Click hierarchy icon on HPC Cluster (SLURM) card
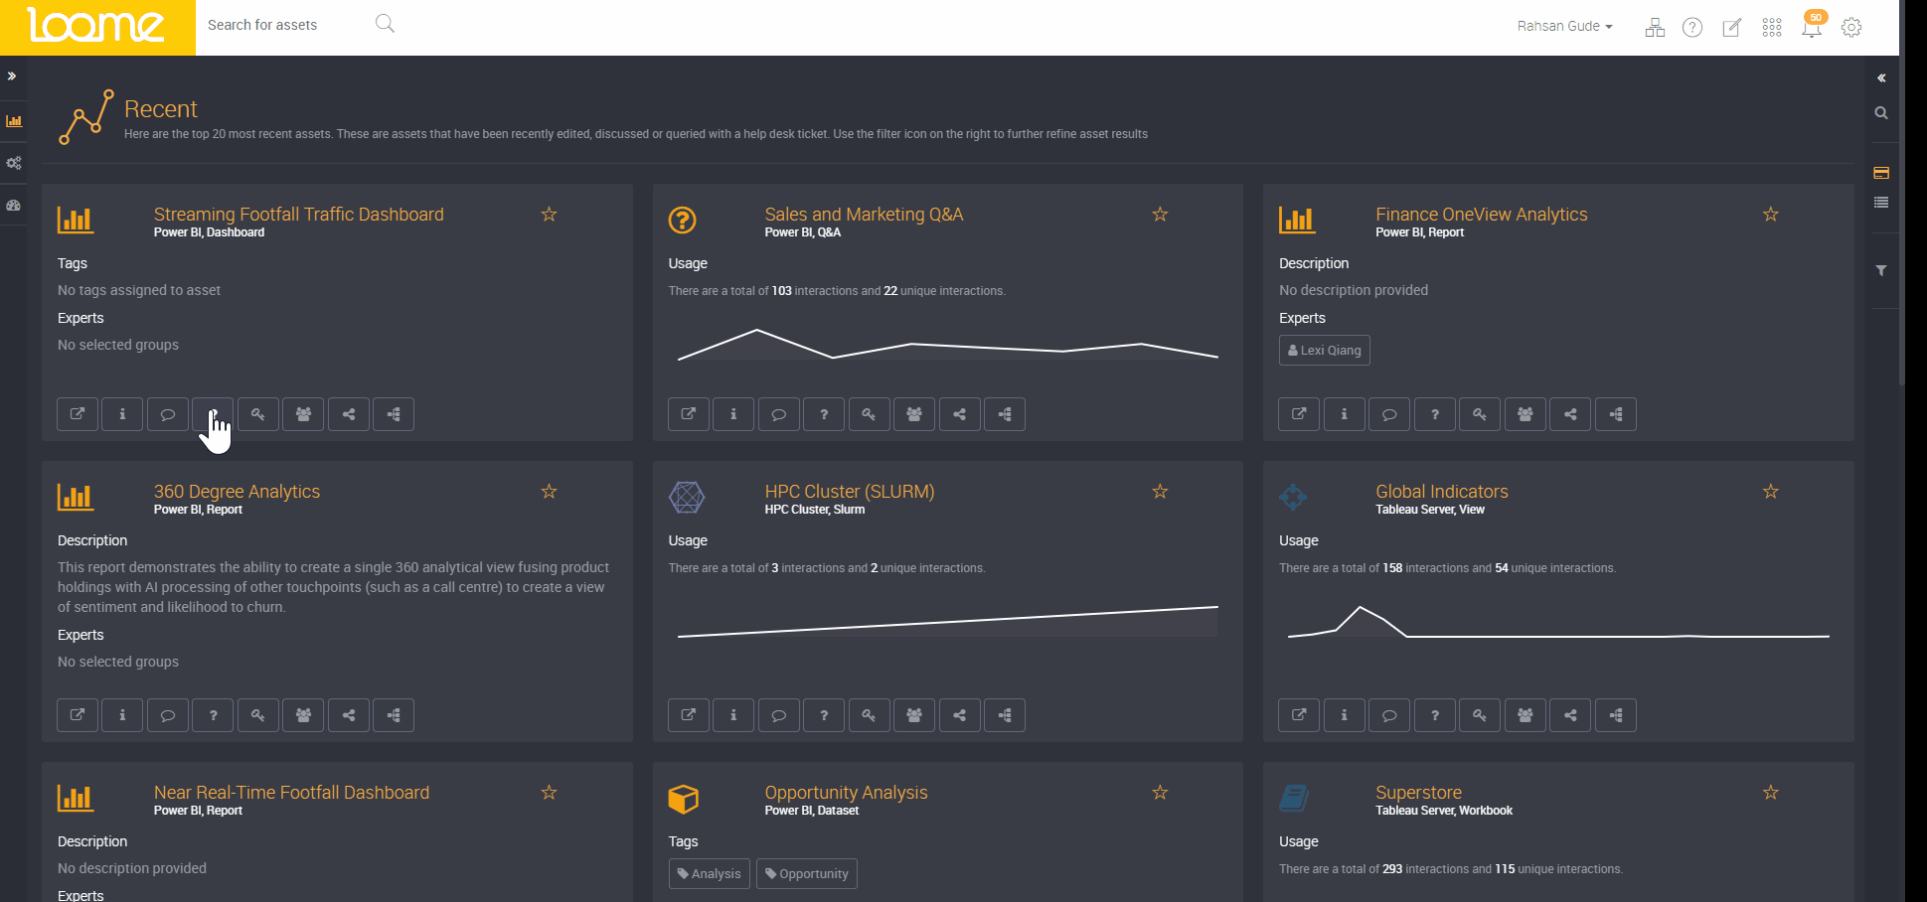The image size is (1927, 902). pos(1005,715)
